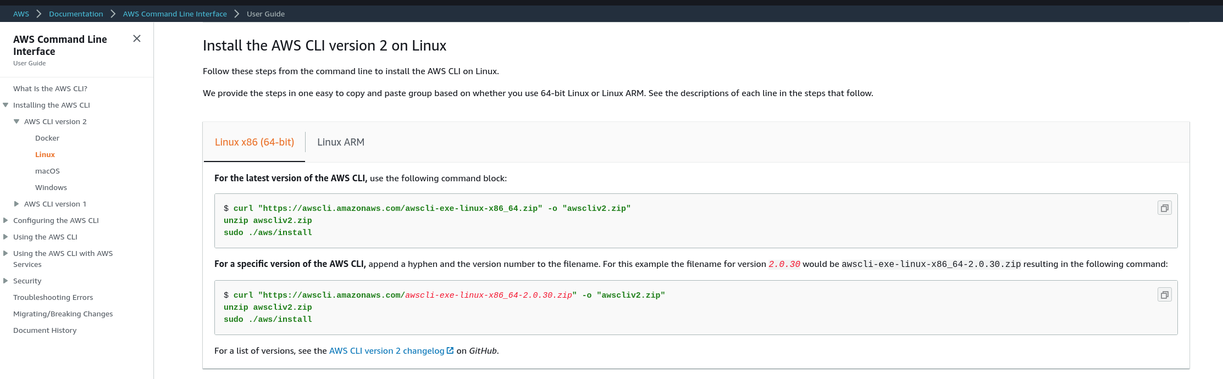Open the AWS CLI version 2 changelog link

point(386,350)
